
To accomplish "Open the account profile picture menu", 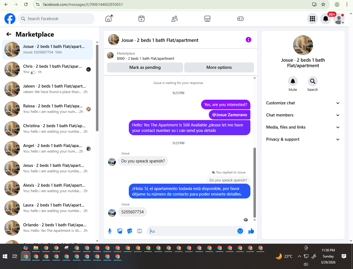I will click(x=339, y=19).
